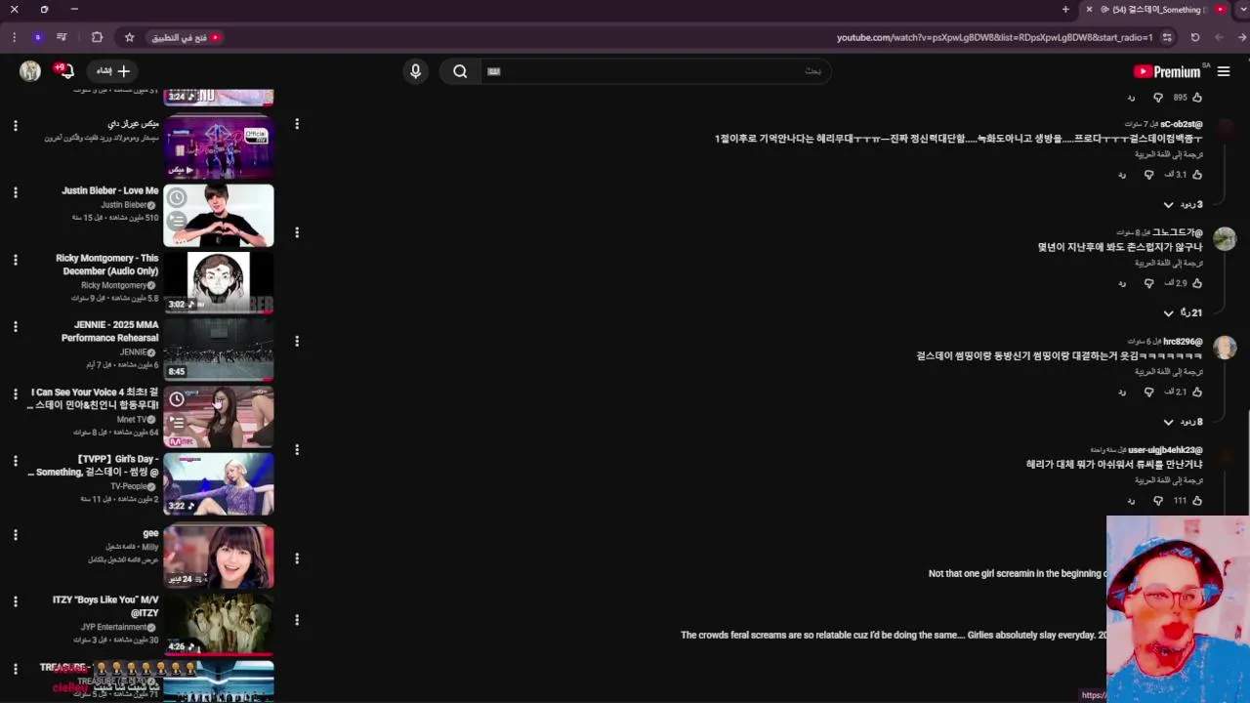The height and width of the screenshot is (703, 1250).
Task: Open options menu for JENNIE MMA rehearsal video
Action: (x=15, y=327)
